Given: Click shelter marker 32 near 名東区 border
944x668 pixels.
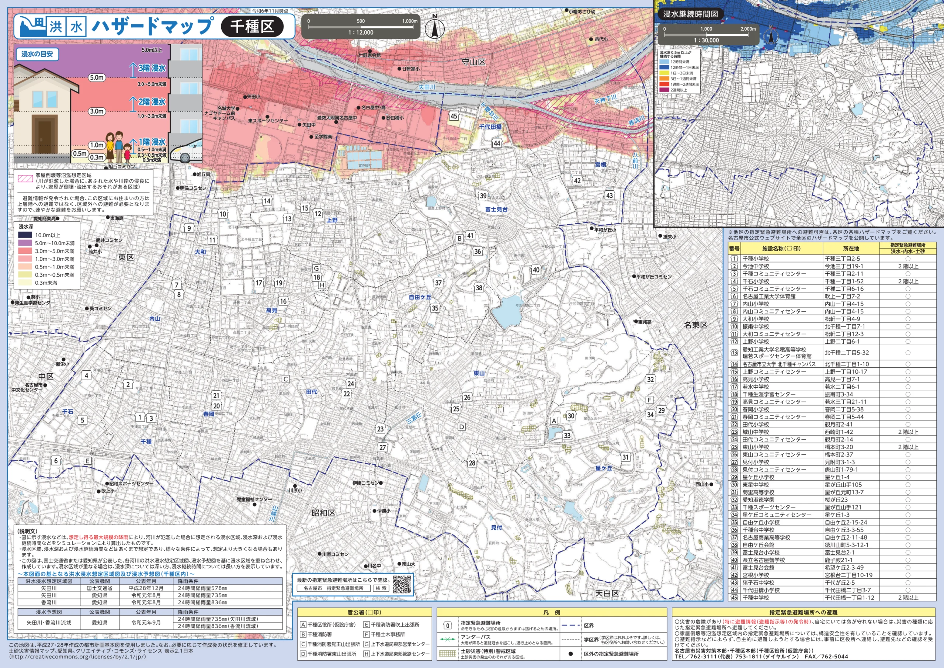Looking at the screenshot, I should click(650, 379).
